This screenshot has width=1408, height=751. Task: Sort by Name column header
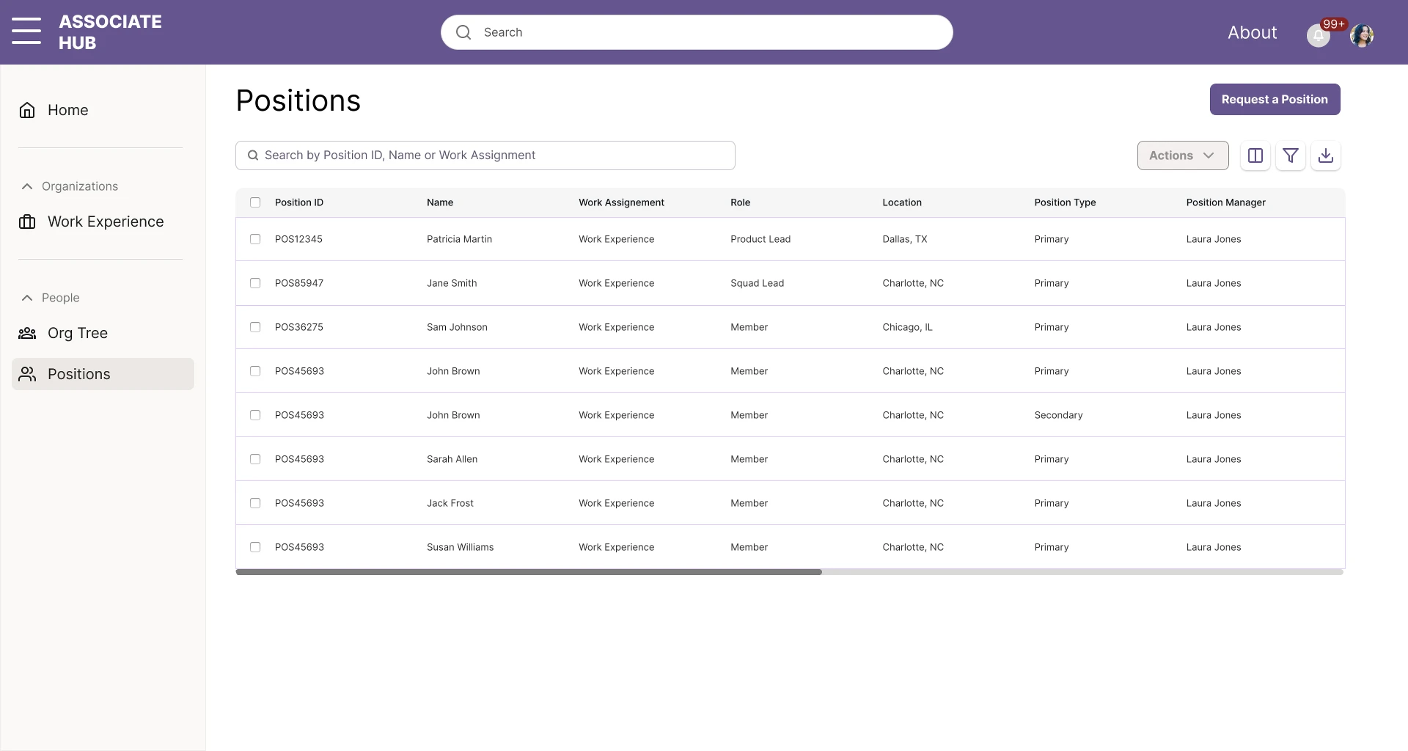point(440,202)
